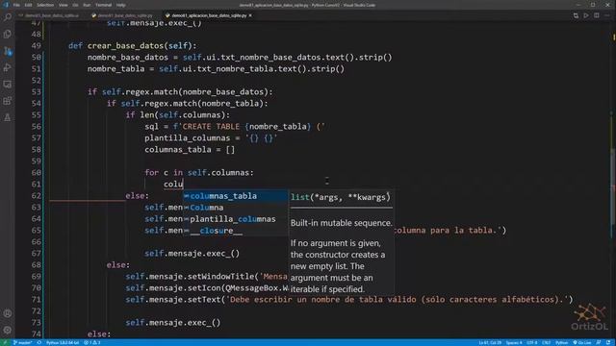
Task: Open the Terminal menu
Action: click(x=103, y=5)
